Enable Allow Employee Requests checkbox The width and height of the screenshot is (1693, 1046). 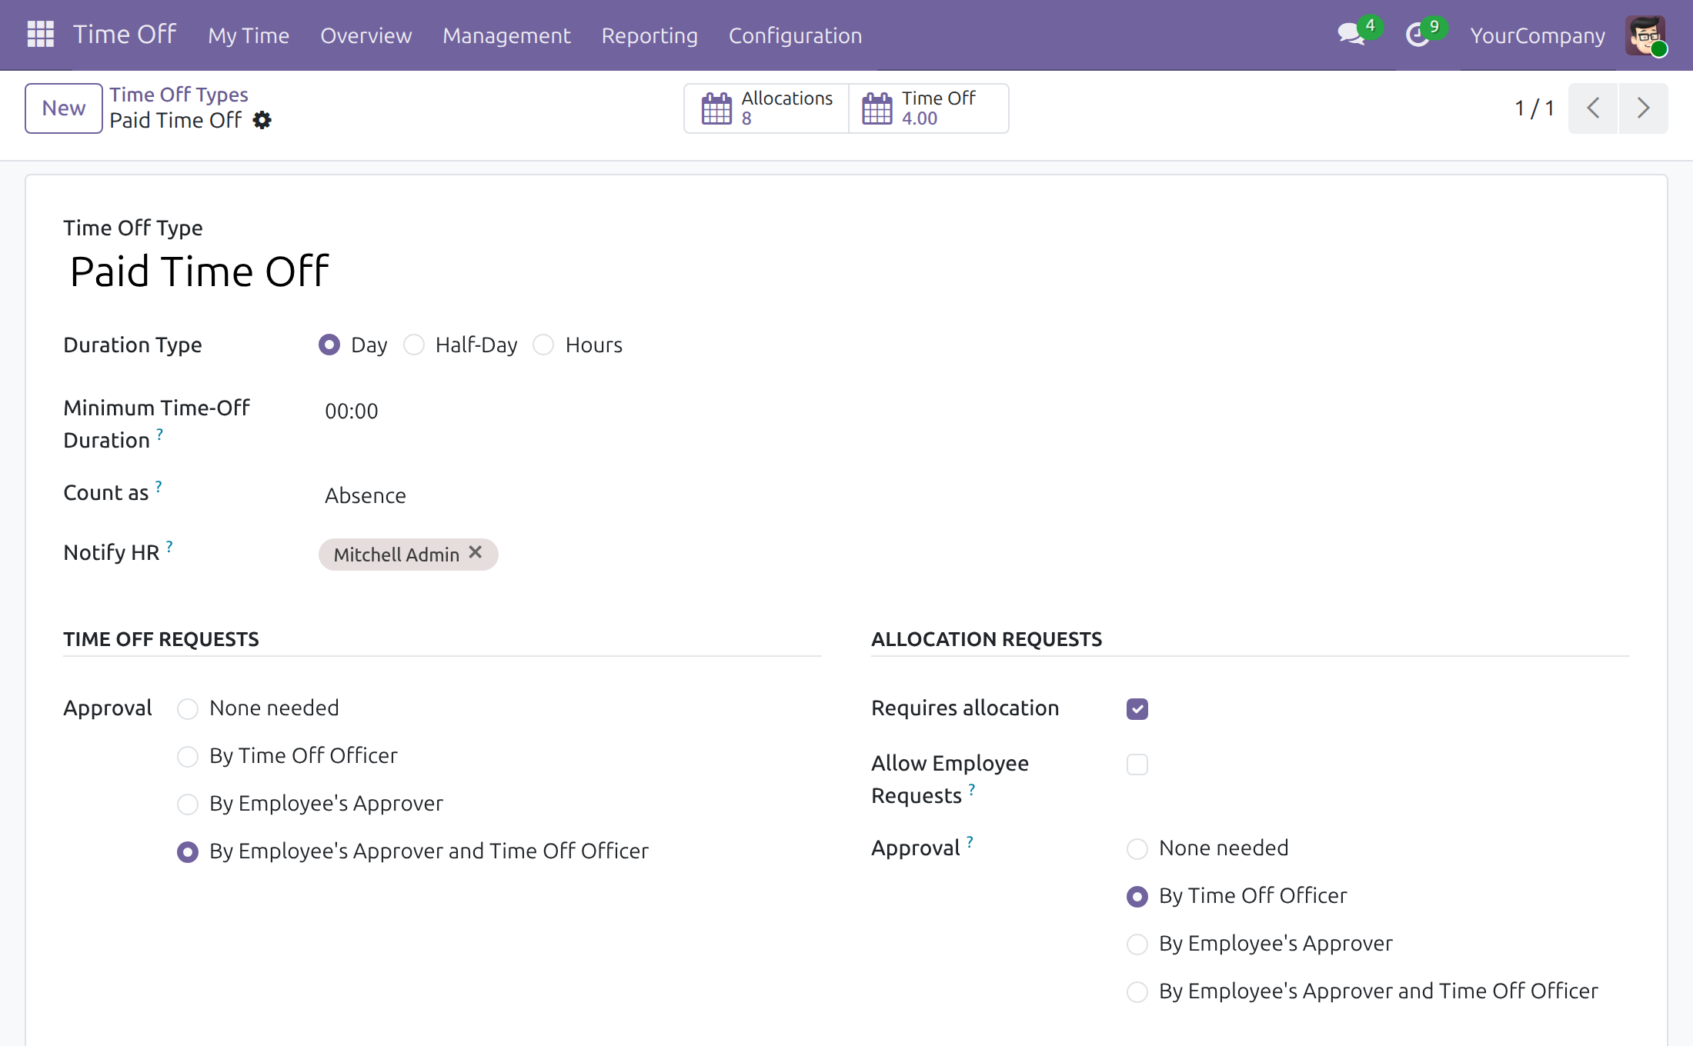click(1137, 764)
